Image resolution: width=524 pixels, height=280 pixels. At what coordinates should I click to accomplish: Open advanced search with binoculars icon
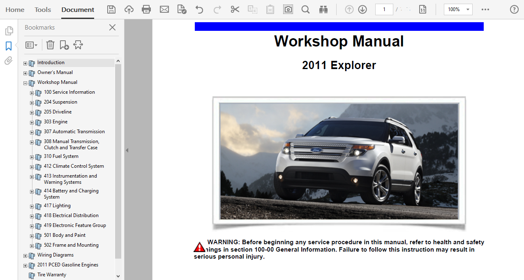[323, 9]
